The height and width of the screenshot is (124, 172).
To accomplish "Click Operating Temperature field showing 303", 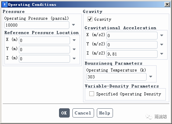I will [116, 77].
